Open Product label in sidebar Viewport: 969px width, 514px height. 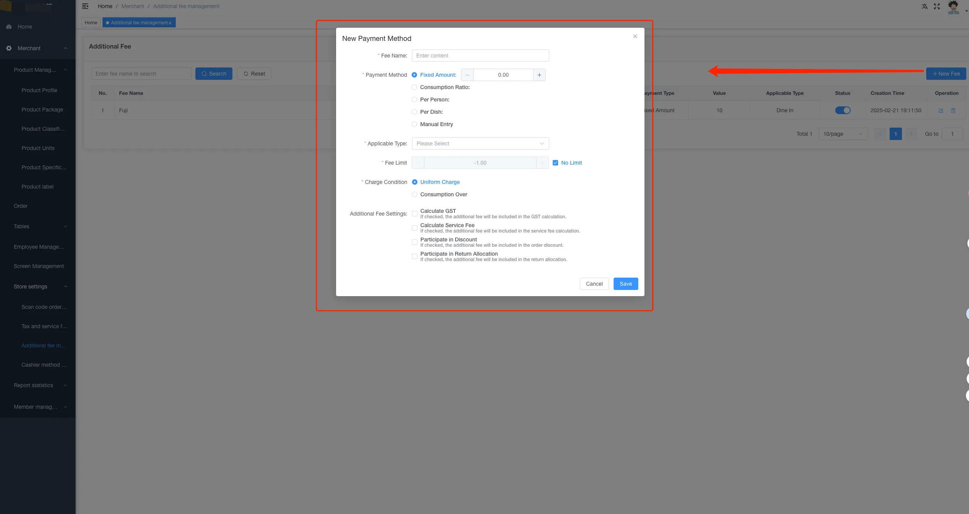coord(37,187)
